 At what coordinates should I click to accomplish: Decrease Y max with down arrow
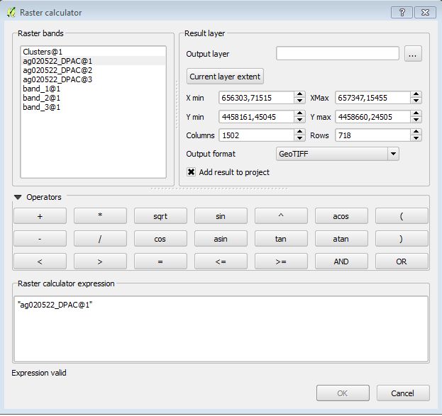[x=416, y=120]
